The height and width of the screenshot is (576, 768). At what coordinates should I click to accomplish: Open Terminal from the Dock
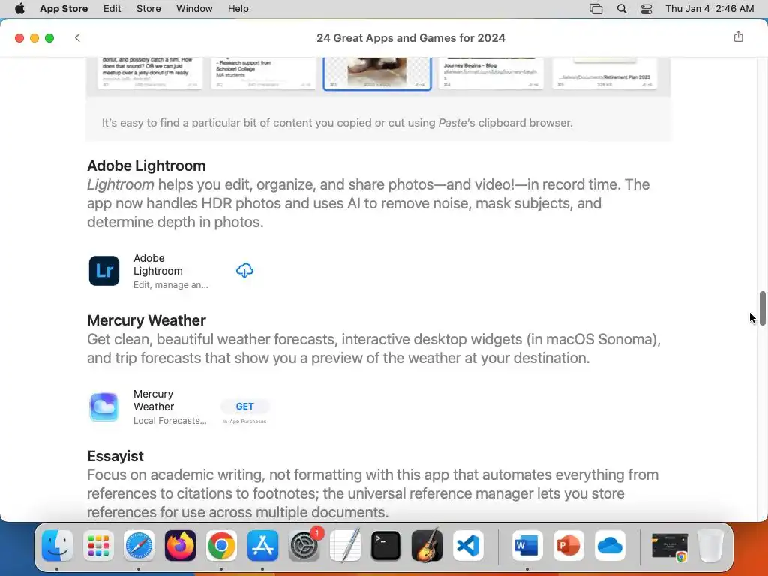tap(386, 546)
